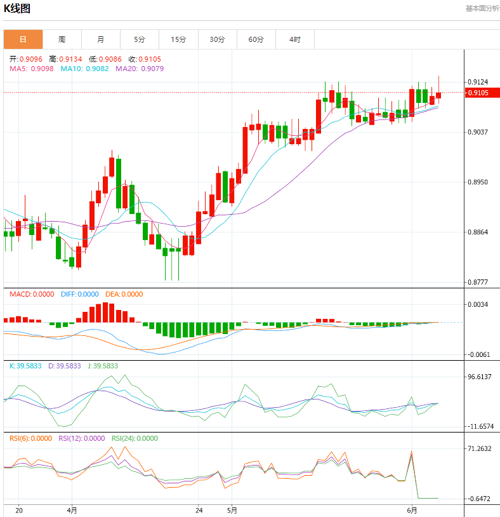
Task: Select the 4时 timeframe tab
Action: 295,39
